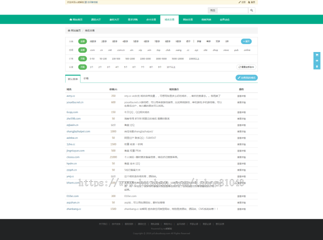This screenshot has height=240, width=323.
Task: Filter by .net suffix
Action: tap(110, 50)
